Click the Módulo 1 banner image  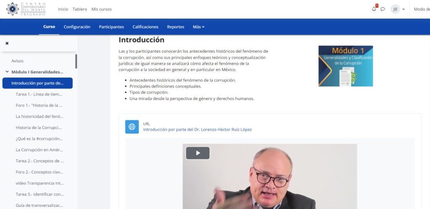coord(346,66)
